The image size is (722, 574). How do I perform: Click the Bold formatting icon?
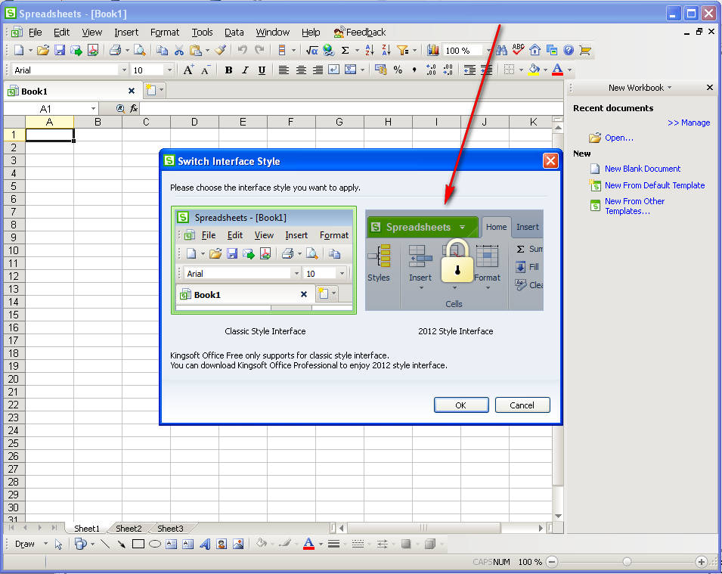(228, 70)
